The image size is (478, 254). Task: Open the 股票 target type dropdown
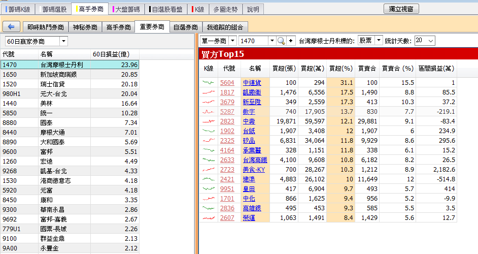379,40
